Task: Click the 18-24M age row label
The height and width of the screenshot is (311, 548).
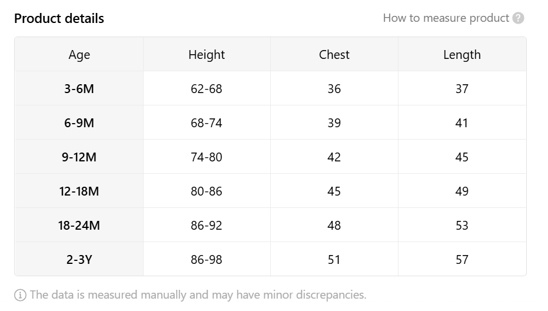Action: (79, 225)
